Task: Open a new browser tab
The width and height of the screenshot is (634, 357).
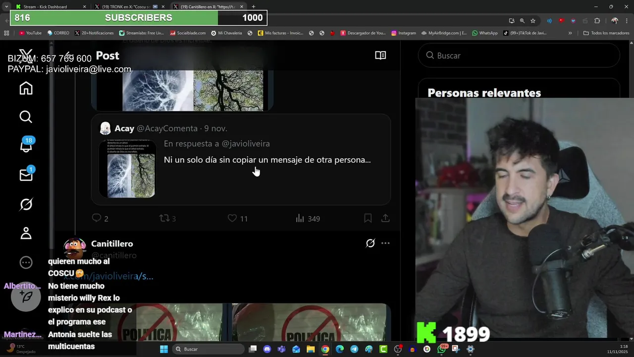Action: click(254, 6)
